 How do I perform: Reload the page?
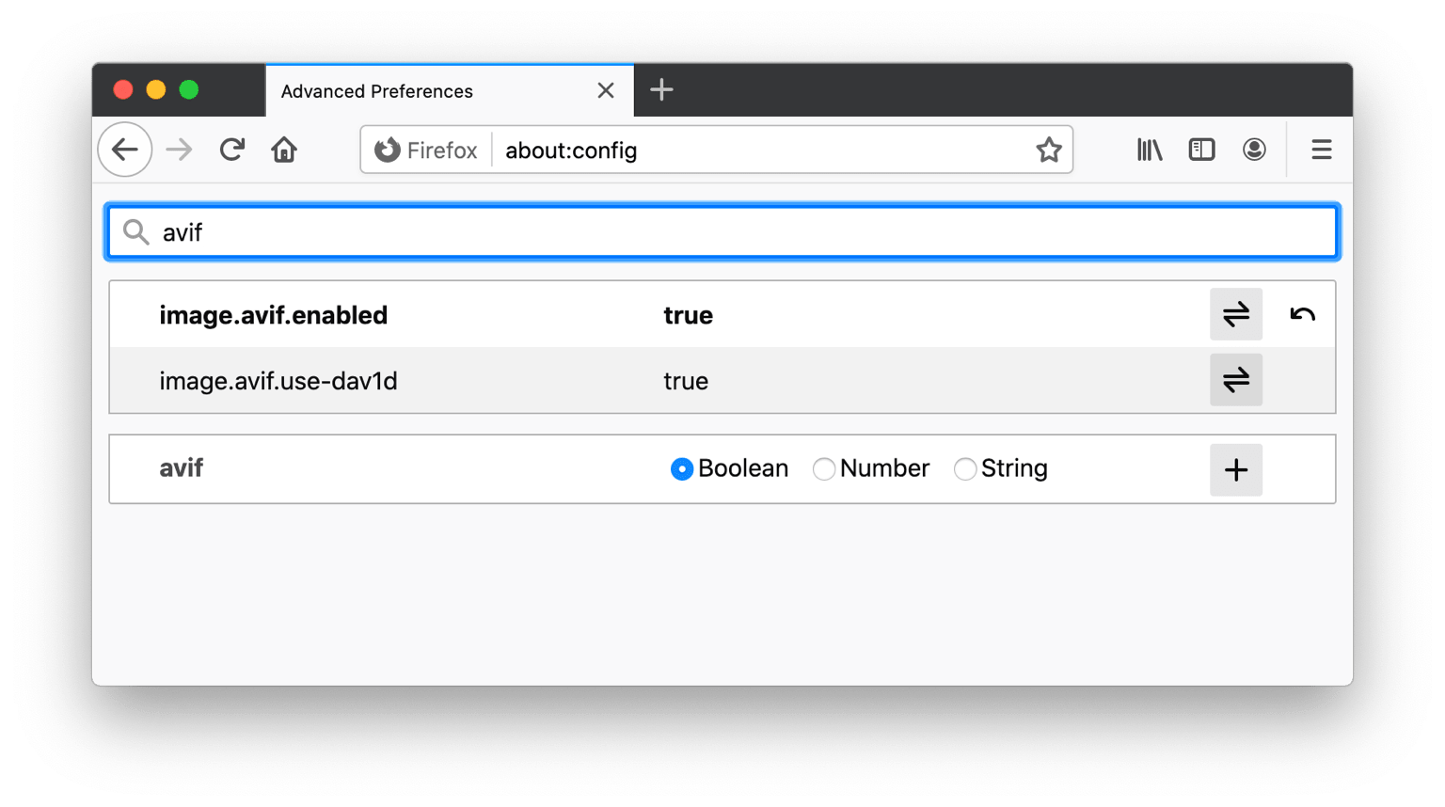(231, 149)
